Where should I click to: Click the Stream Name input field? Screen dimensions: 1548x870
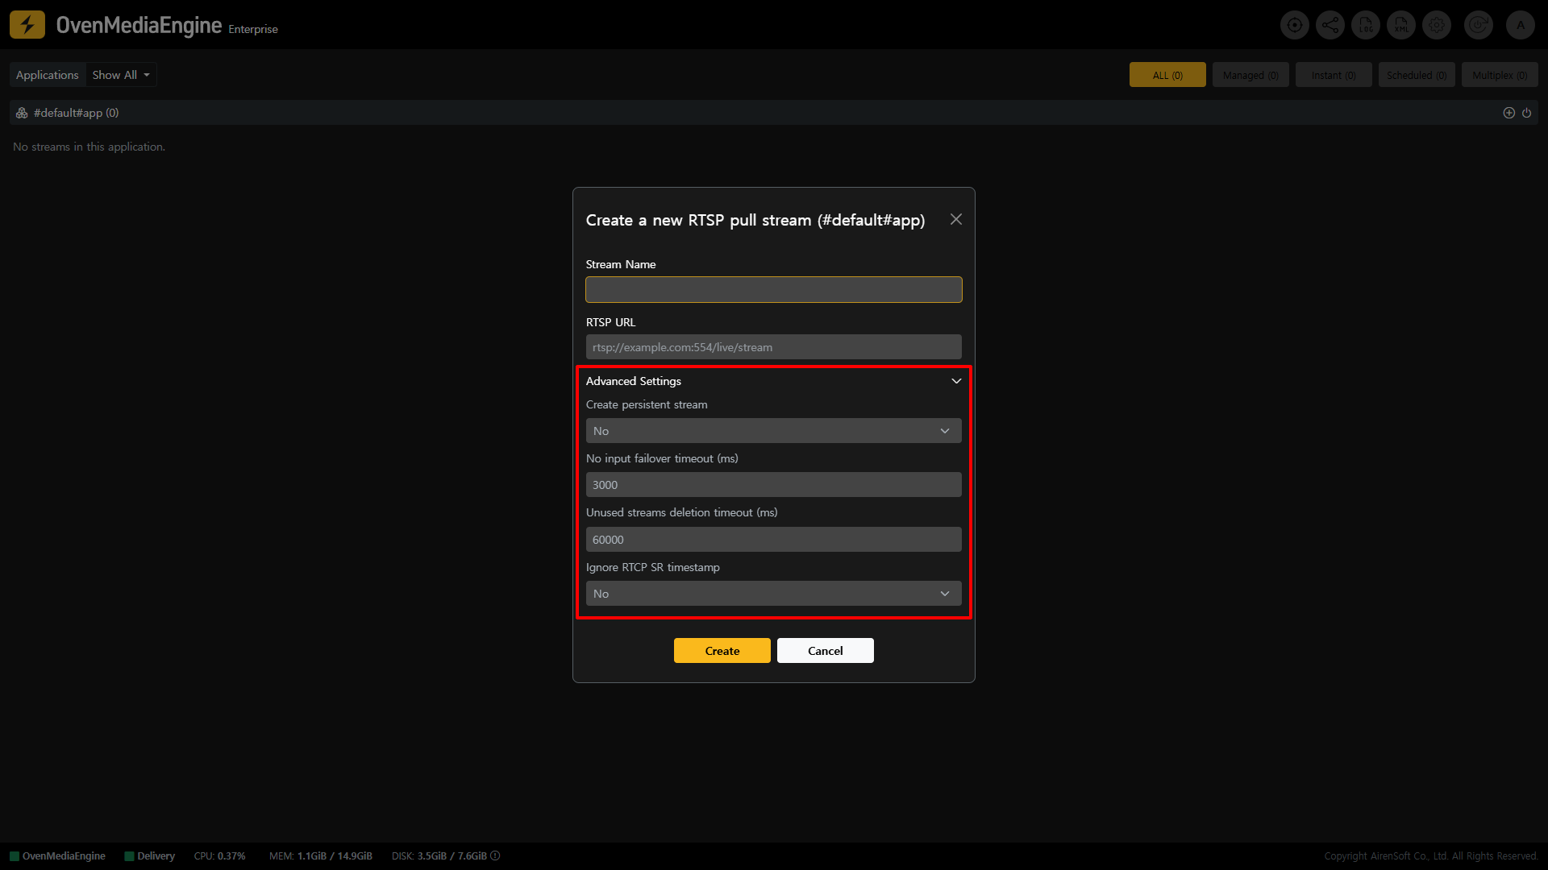[x=773, y=290]
